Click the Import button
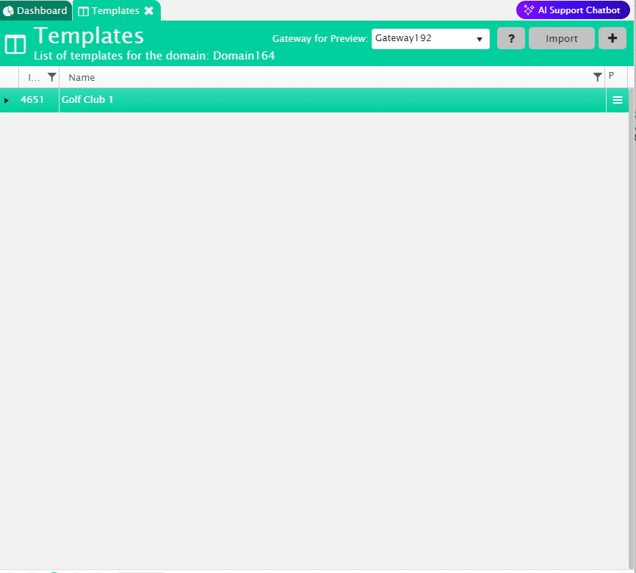Viewport: 636px width, 573px height. (561, 38)
